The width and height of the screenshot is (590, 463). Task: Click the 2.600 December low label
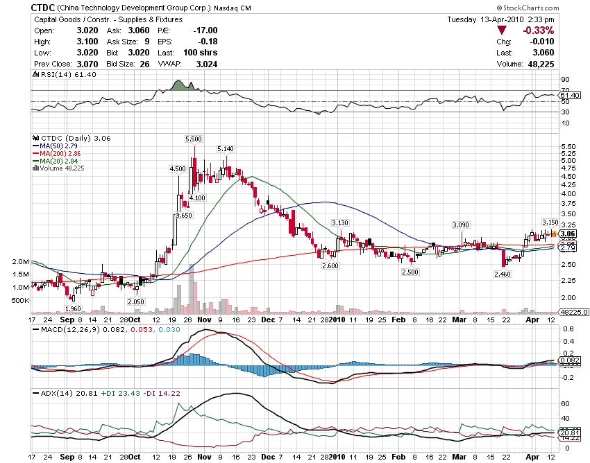(x=330, y=265)
